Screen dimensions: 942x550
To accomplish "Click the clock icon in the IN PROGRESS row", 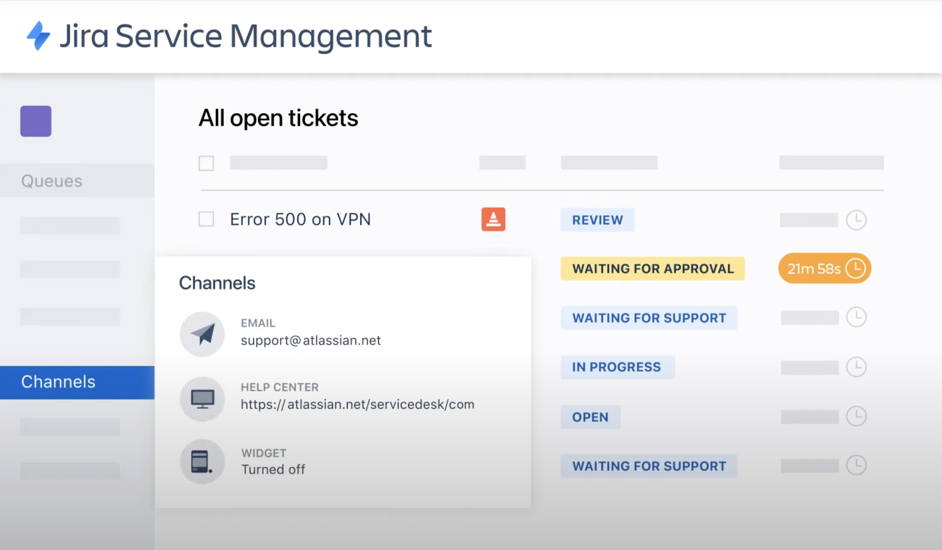I will click(x=856, y=367).
